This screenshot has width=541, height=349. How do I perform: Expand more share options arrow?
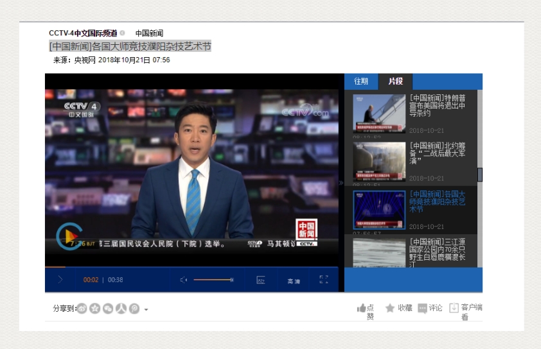click(146, 309)
